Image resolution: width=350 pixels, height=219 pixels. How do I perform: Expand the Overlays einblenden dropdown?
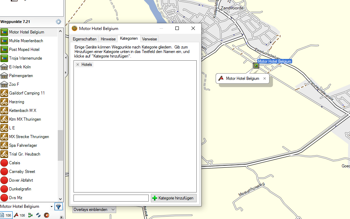pyautogui.click(x=113, y=210)
